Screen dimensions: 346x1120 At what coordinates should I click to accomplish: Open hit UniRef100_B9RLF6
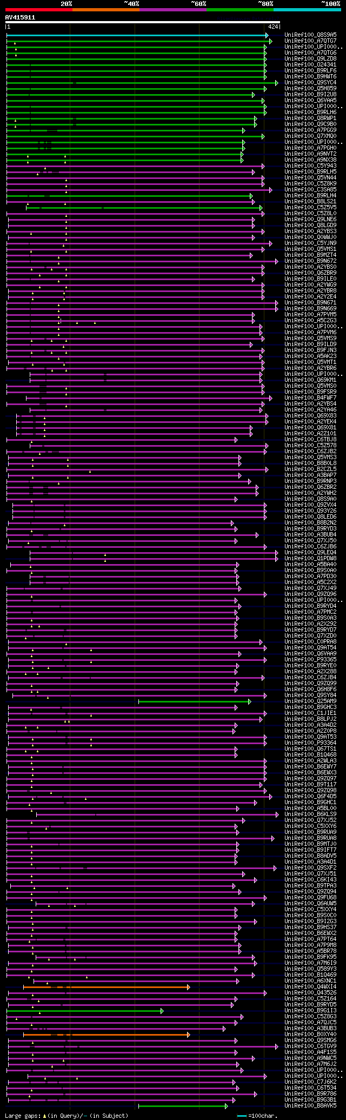310,71
